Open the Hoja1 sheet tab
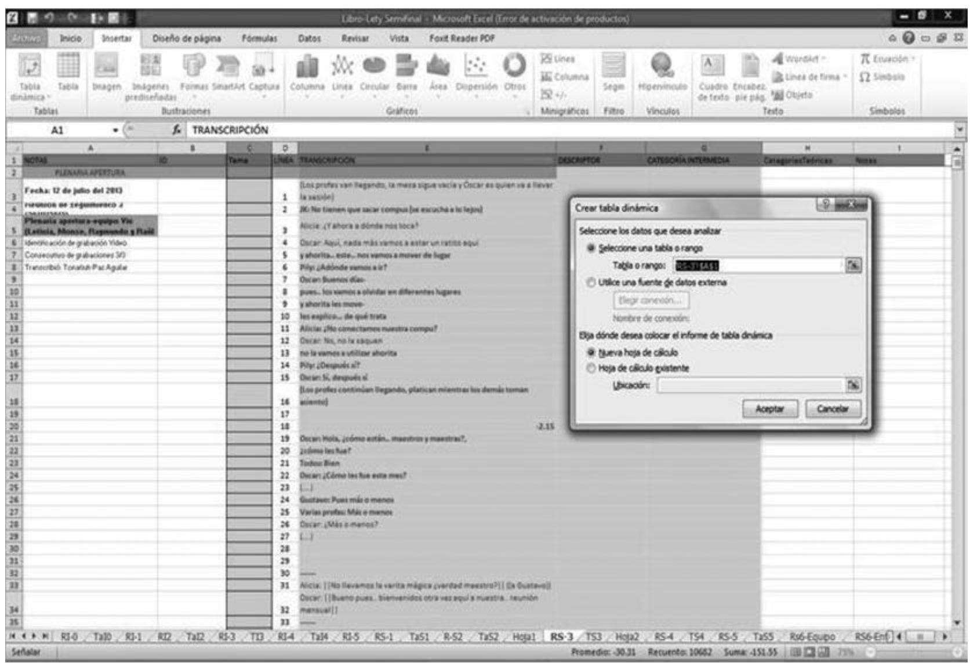This screenshot has width=970, height=663. click(524, 637)
